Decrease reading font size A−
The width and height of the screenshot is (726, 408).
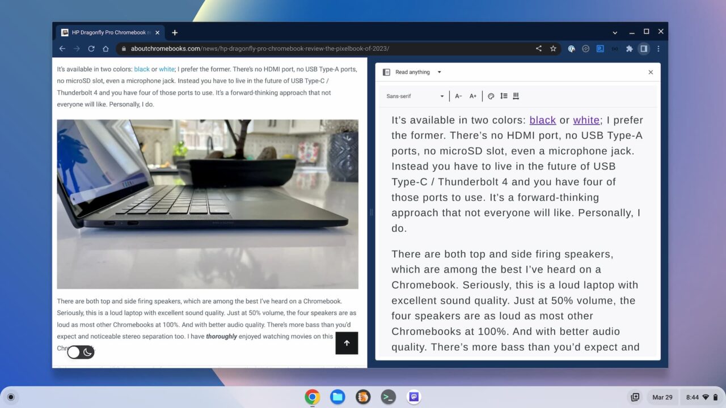(459, 96)
